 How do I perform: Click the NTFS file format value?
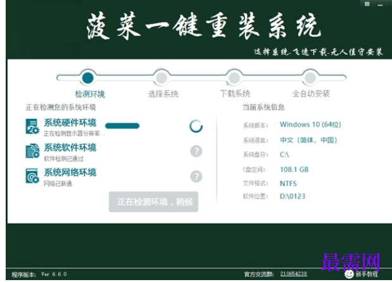coord(288,183)
